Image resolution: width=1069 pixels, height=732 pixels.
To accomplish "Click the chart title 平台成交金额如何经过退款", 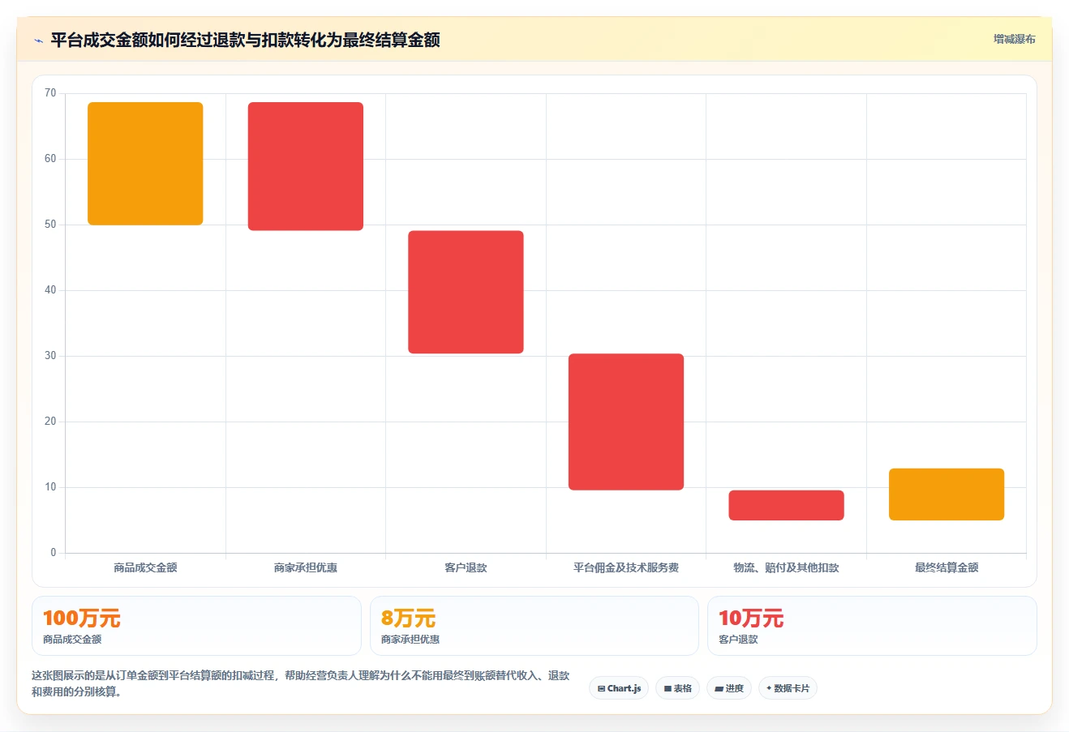I will [x=245, y=40].
